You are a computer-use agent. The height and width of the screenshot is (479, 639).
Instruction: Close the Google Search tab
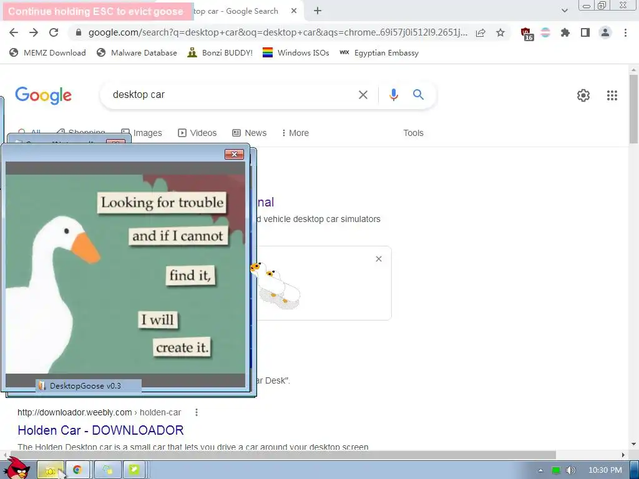pyautogui.click(x=294, y=11)
